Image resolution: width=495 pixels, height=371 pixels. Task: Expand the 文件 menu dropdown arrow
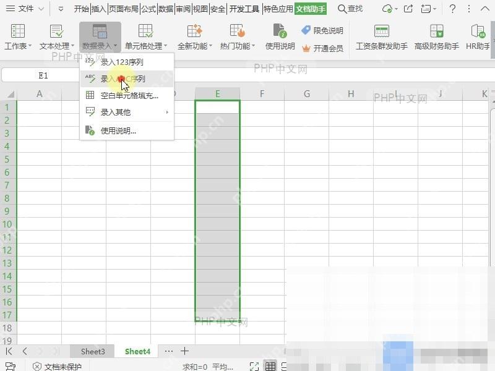(41, 9)
